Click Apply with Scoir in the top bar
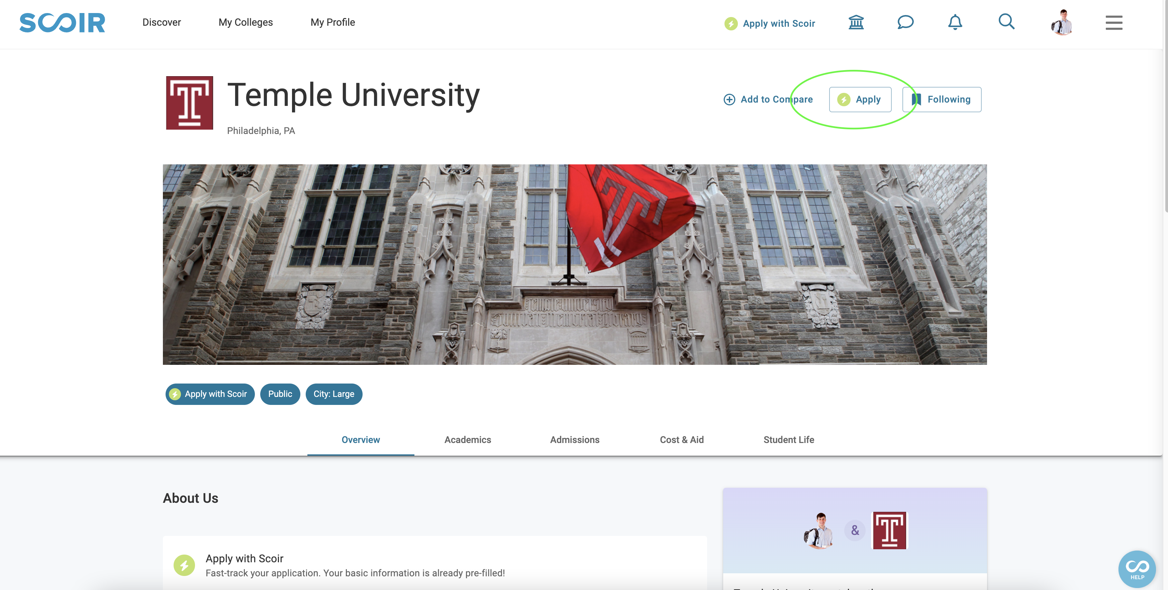 point(769,23)
